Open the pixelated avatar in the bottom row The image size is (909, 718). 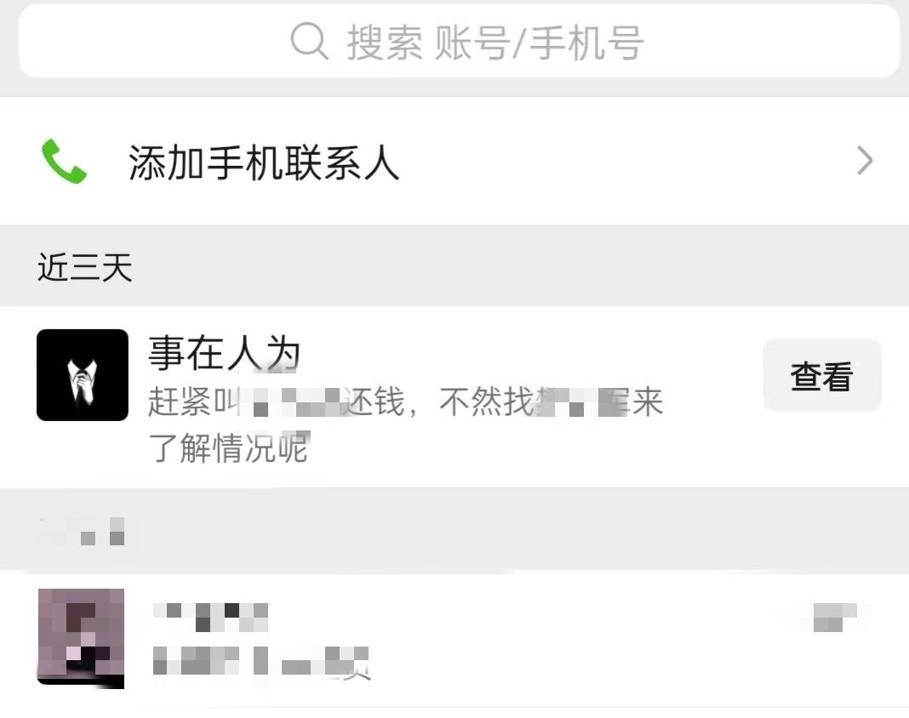[81, 638]
